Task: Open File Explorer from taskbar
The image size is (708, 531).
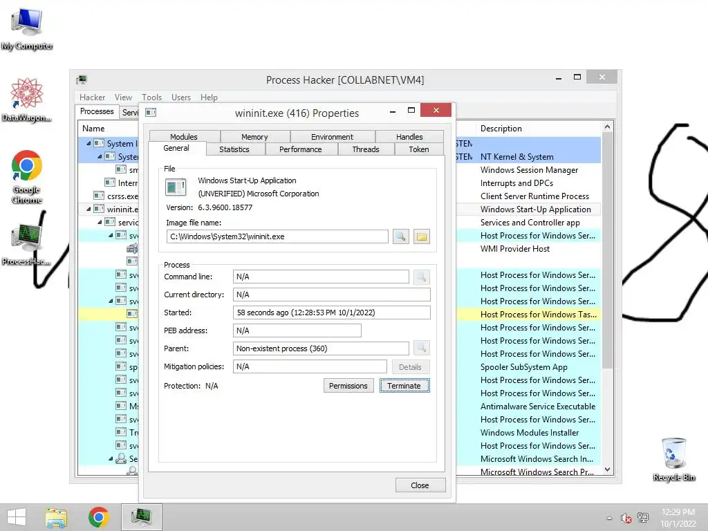Action: [56, 517]
